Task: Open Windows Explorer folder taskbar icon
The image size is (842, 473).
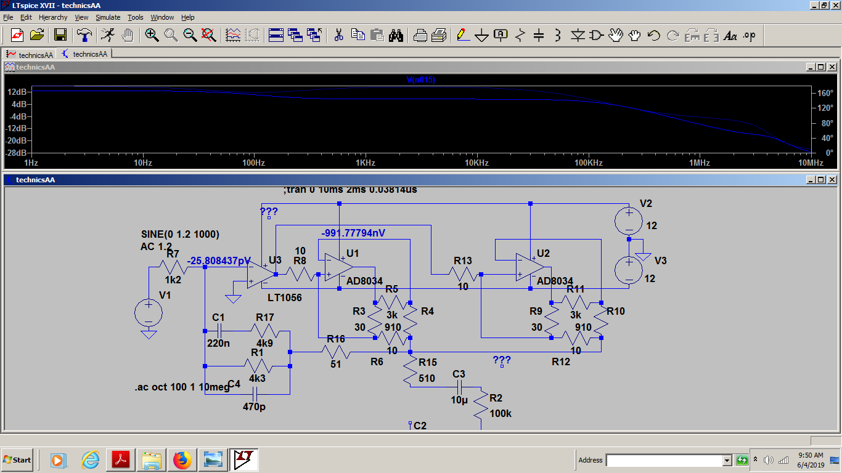Action: pyautogui.click(x=151, y=459)
